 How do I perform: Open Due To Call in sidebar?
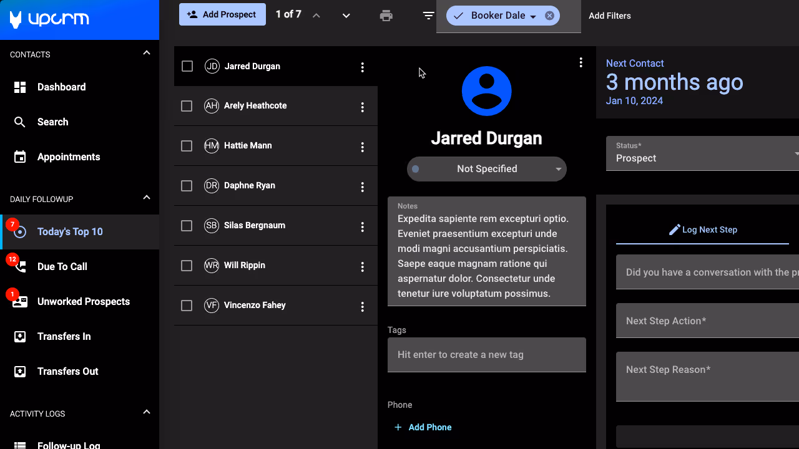[62, 267]
